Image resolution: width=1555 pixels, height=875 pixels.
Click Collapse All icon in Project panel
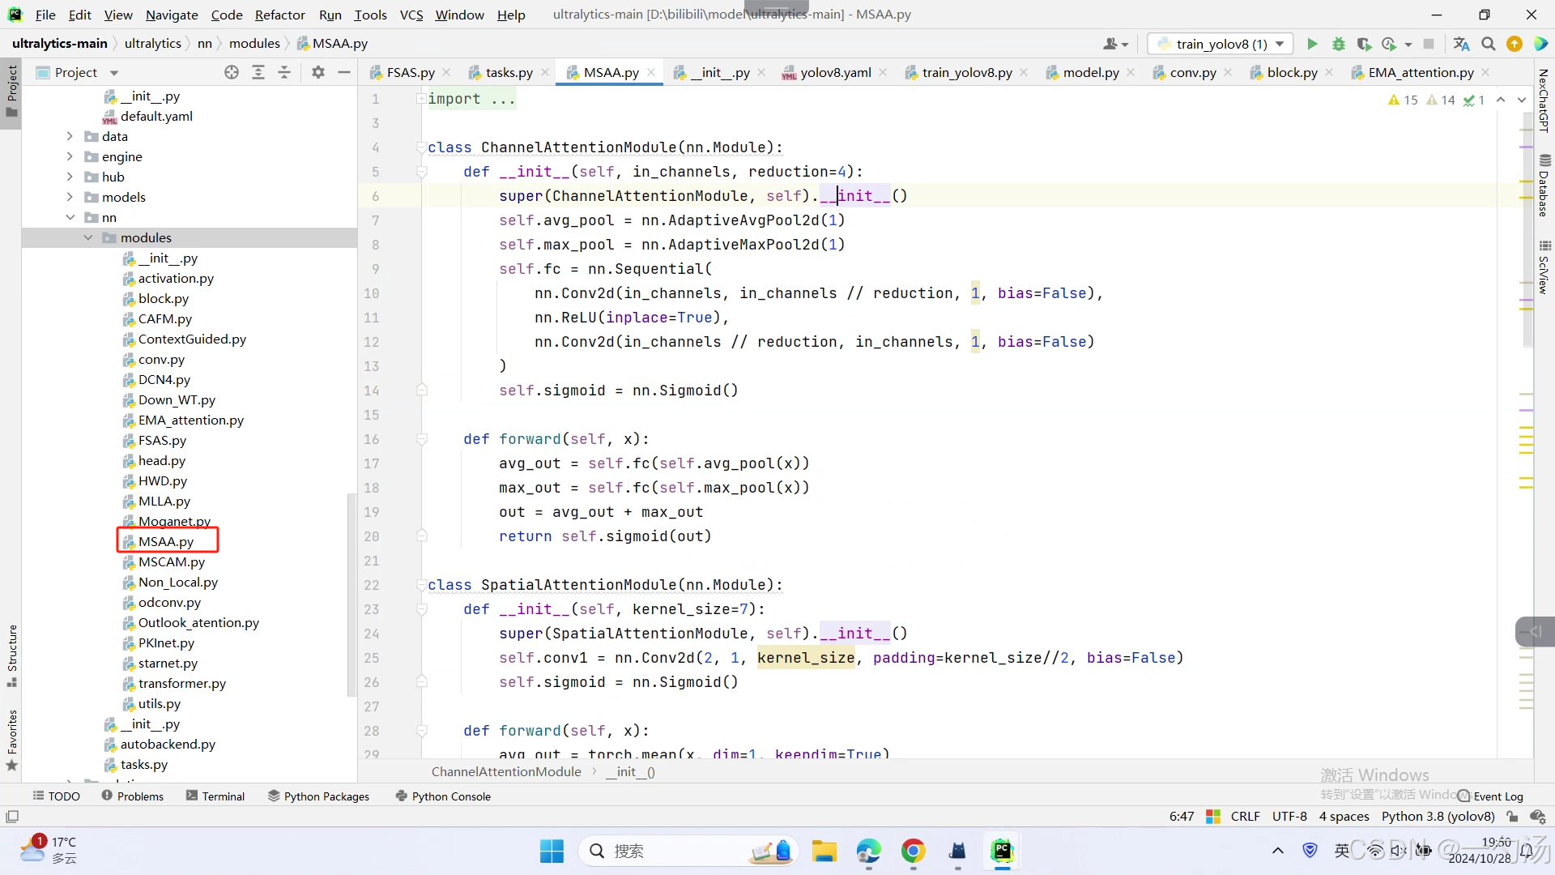284,72
